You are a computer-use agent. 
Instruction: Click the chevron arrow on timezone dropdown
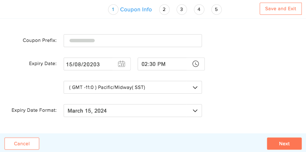195,88
